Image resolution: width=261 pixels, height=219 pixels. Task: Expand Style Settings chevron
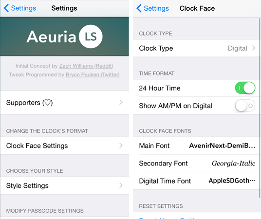(x=121, y=185)
